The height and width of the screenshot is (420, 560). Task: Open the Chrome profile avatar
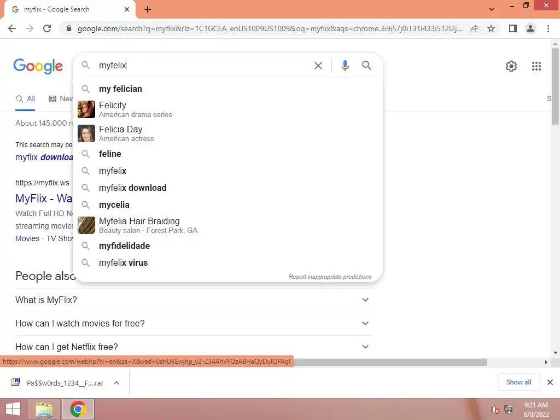click(530, 28)
